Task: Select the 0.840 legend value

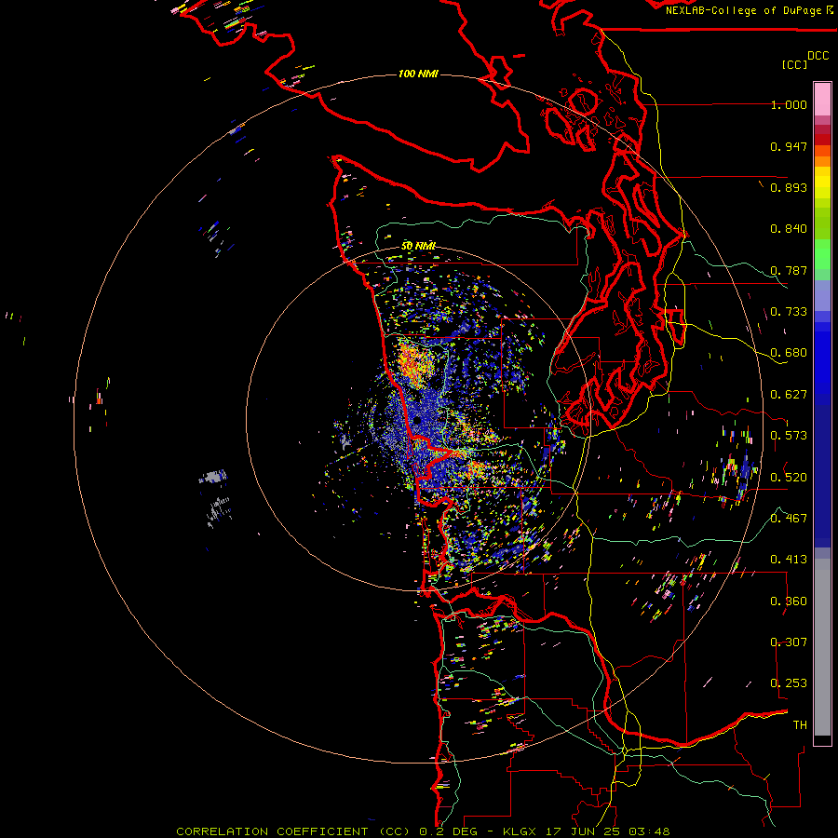Action: pyautogui.click(x=789, y=229)
